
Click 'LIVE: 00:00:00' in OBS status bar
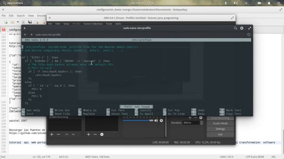161,142
